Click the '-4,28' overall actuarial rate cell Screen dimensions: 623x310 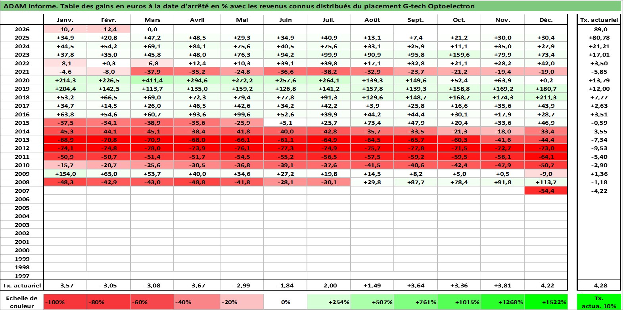[599, 285]
